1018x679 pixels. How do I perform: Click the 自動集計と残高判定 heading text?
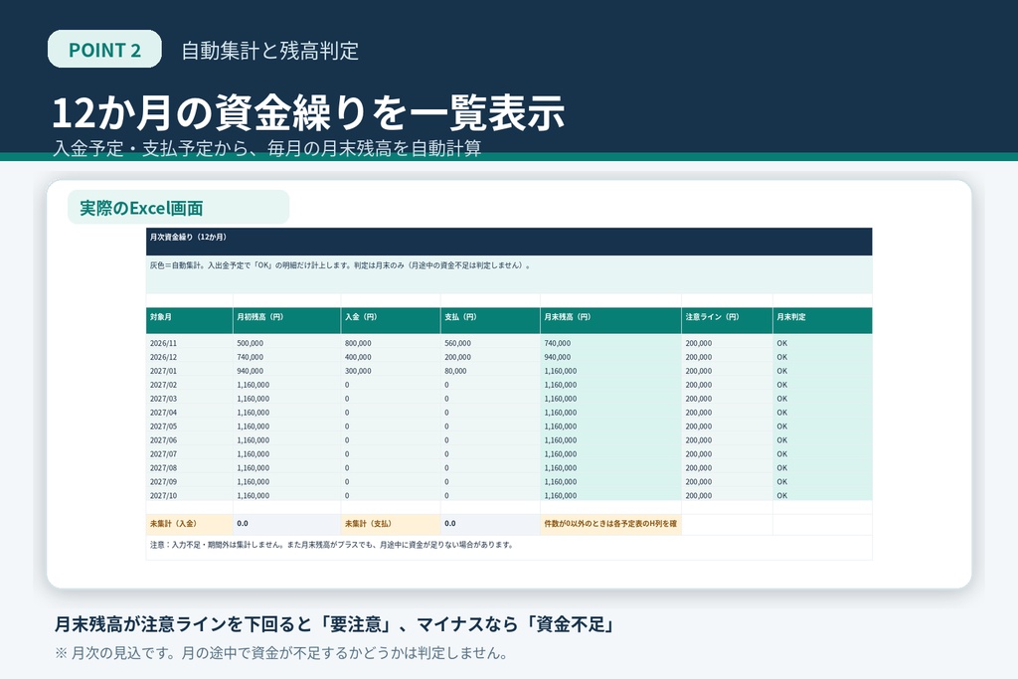(270, 51)
